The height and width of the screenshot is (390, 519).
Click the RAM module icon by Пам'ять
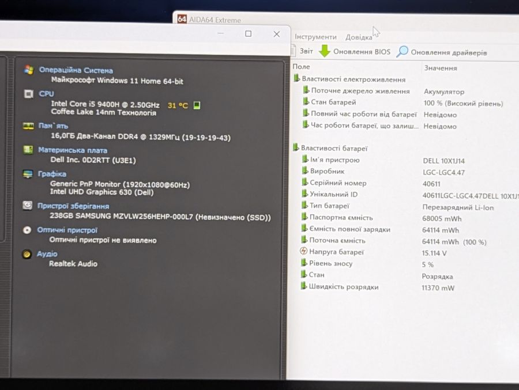28,126
